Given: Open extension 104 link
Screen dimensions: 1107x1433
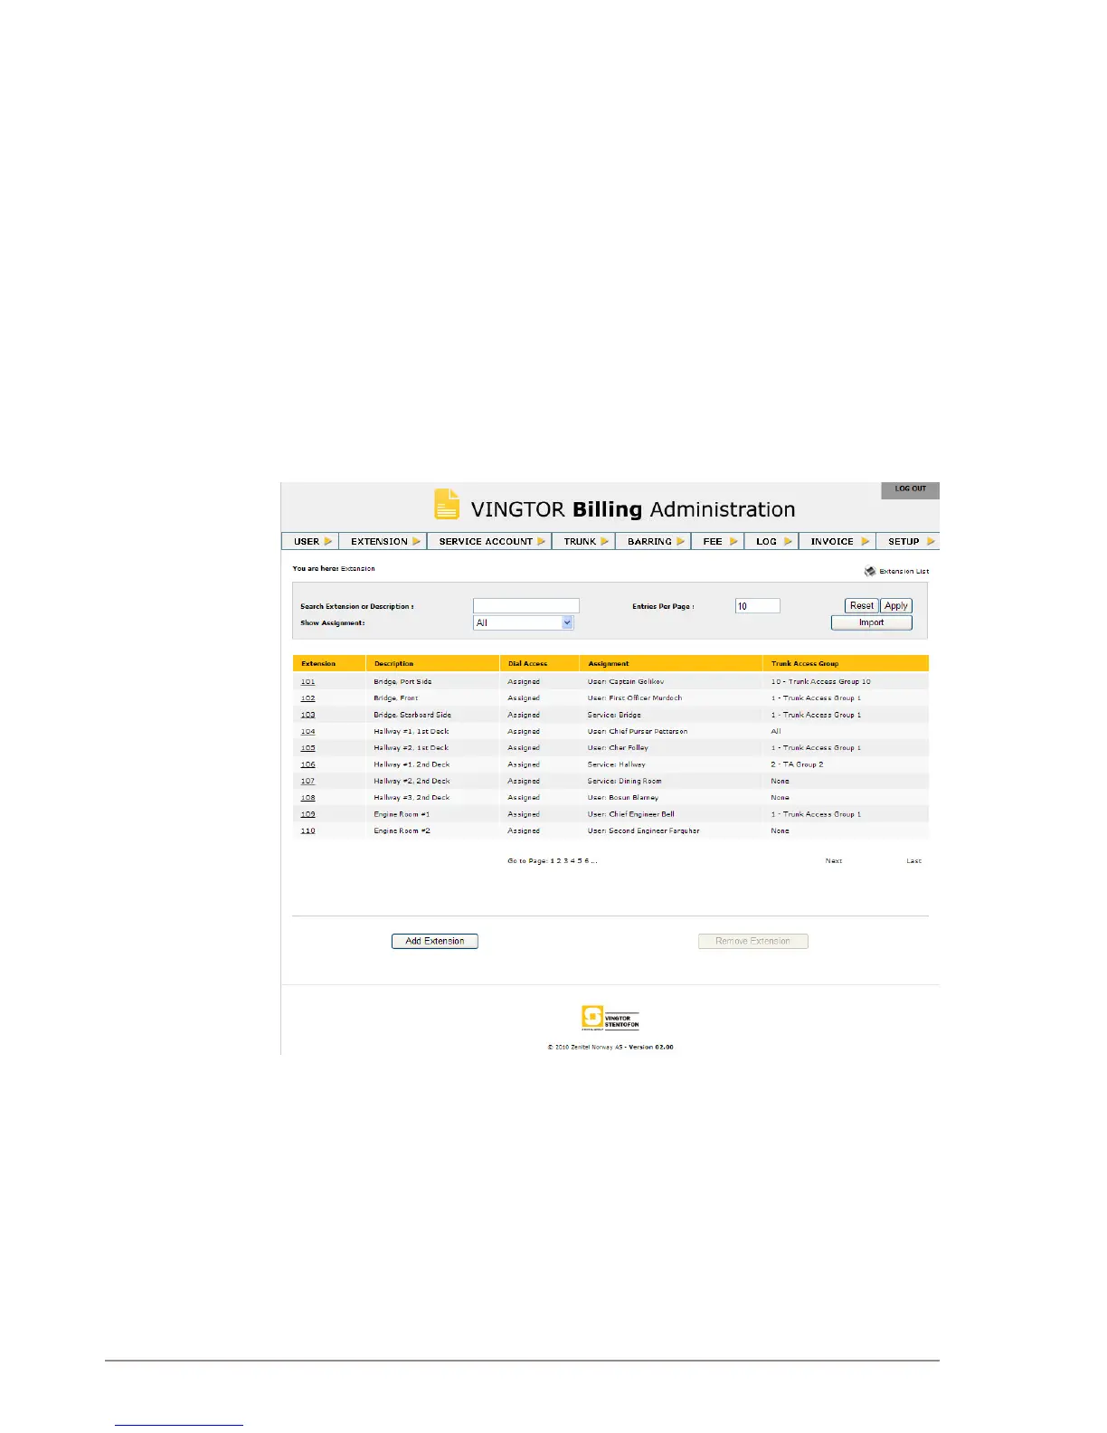Looking at the screenshot, I should point(308,732).
